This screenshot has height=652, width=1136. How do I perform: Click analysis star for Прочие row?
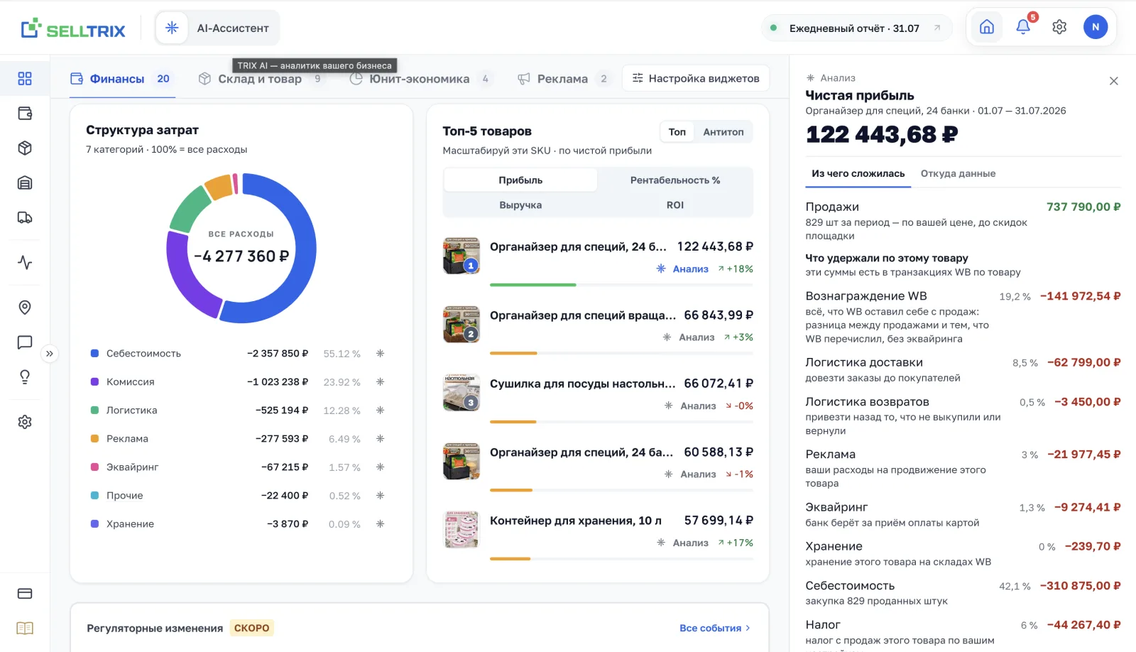(x=381, y=496)
